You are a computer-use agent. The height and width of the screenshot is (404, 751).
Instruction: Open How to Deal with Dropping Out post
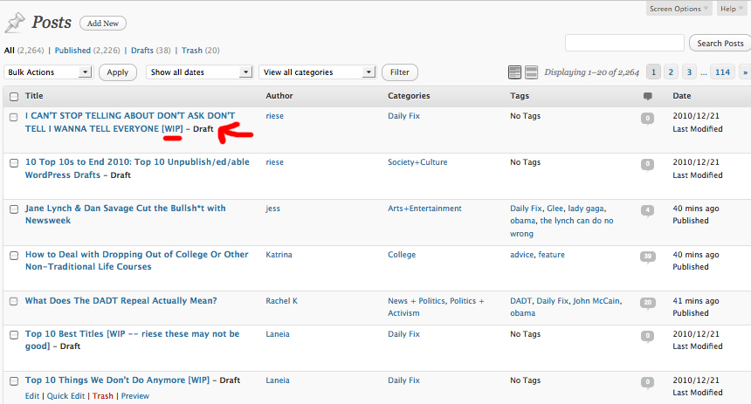[136, 260]
